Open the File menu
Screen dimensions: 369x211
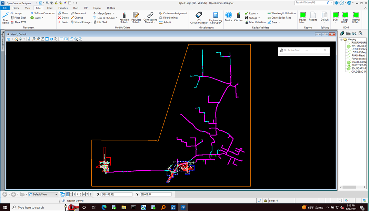(x=5, y=8)
